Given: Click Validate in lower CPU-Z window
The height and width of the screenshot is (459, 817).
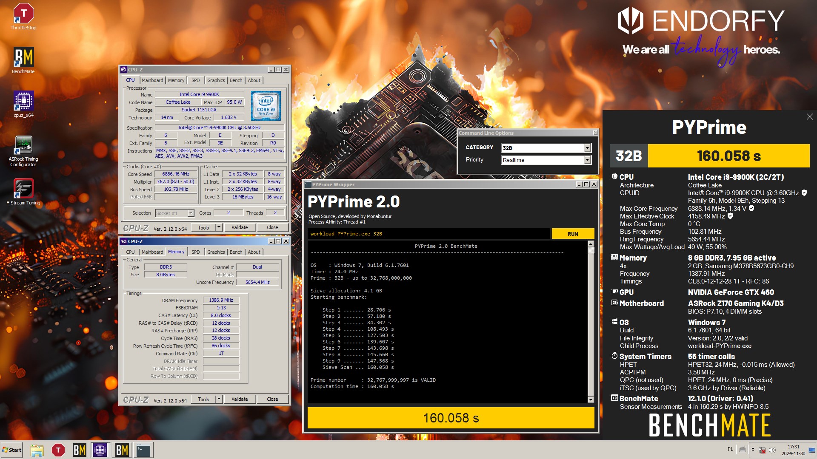Looking at the screenshot, I should [240, 399].
